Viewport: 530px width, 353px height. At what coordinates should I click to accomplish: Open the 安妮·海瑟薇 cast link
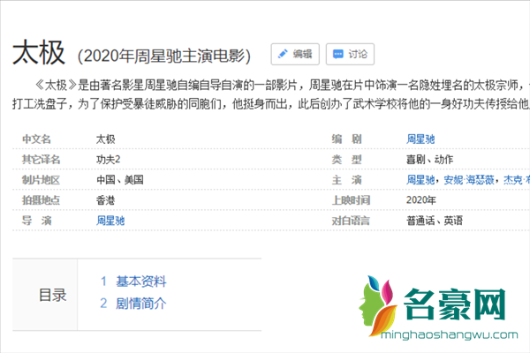click(x=469, y=180)
